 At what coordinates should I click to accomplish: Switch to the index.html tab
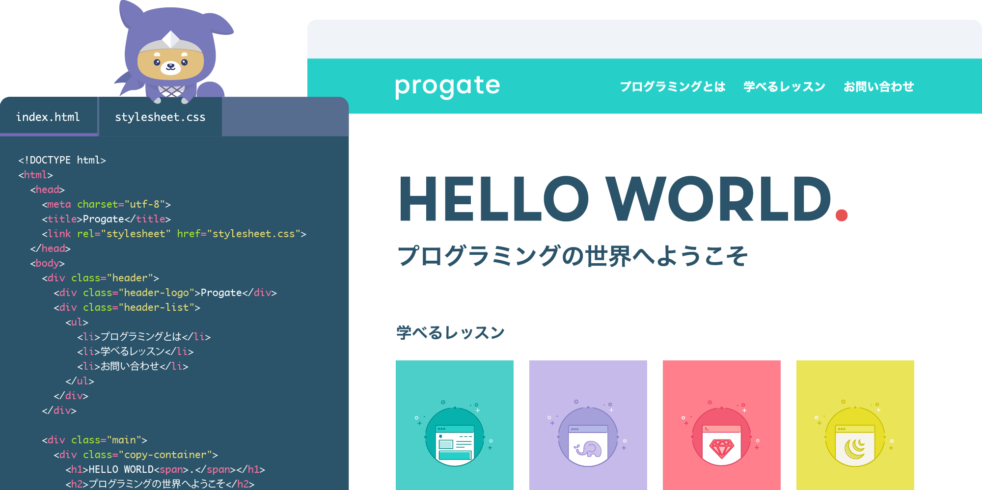(x=48, y=117)
